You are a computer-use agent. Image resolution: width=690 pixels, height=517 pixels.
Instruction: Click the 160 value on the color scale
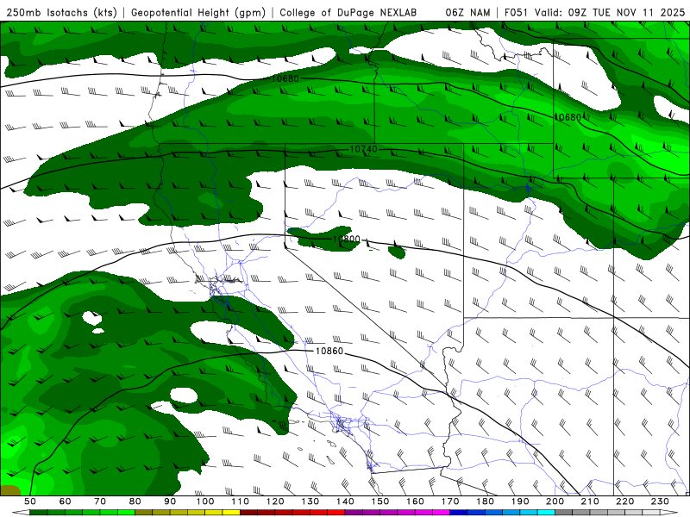(x=415, y=501)
